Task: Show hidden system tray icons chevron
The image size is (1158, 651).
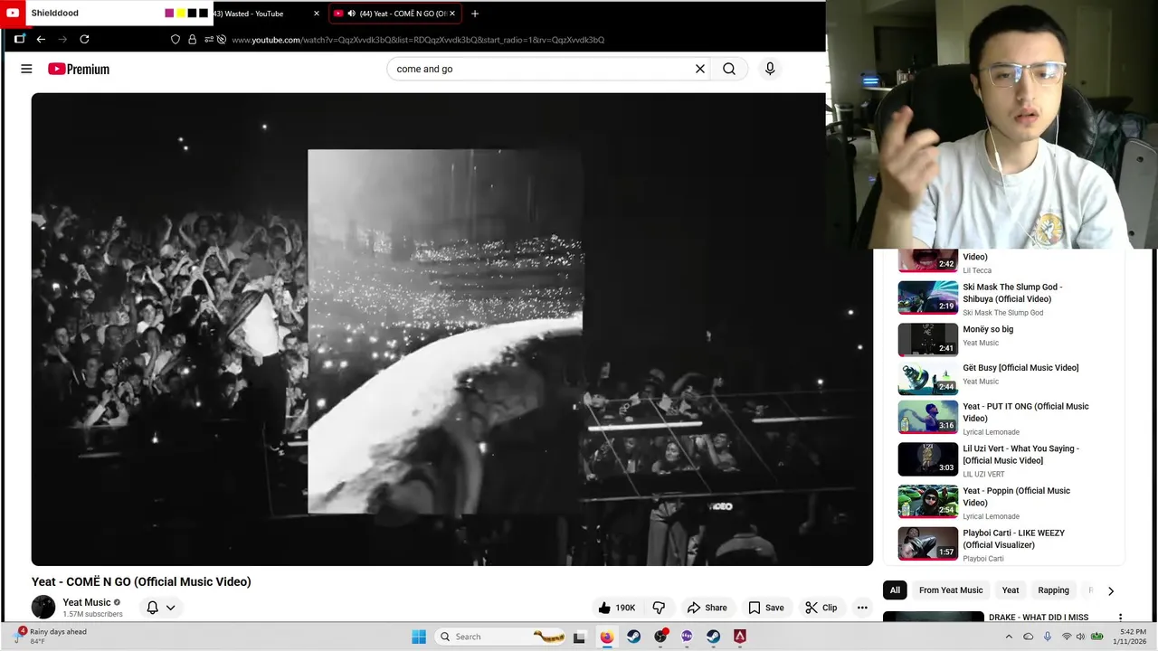Action: [1009, 637]
